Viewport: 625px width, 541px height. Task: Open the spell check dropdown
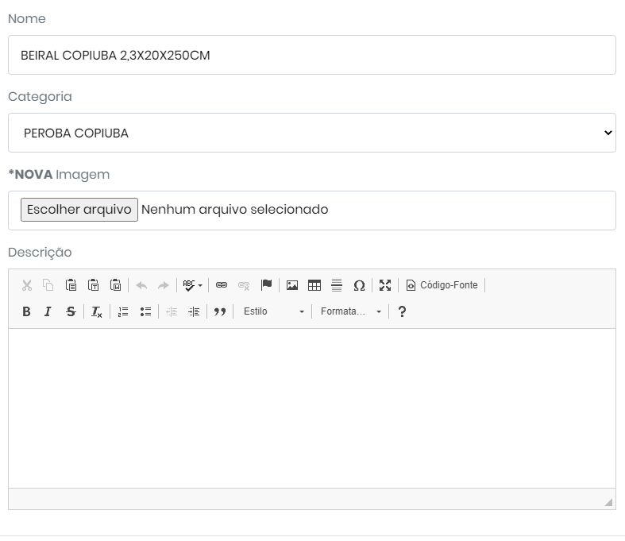coord(192,285)
